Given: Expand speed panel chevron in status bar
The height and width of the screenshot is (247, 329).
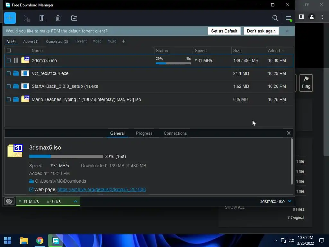Looking at the screenshot, I should [x=76, y=201].
